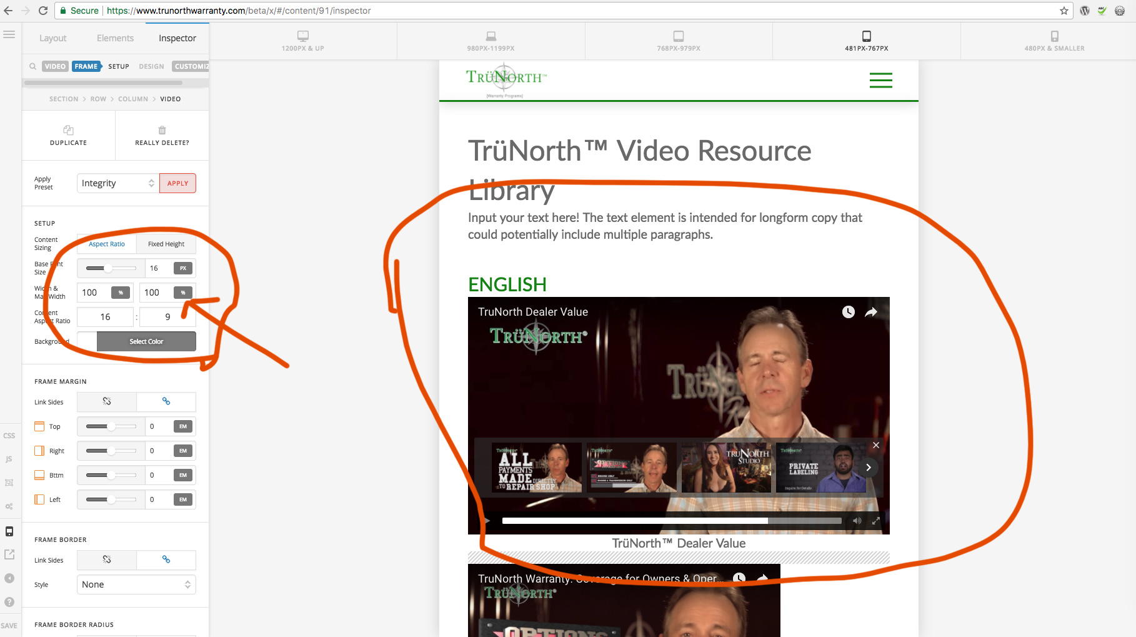Open the All Payments Made video thumbnail

(537, 468)
